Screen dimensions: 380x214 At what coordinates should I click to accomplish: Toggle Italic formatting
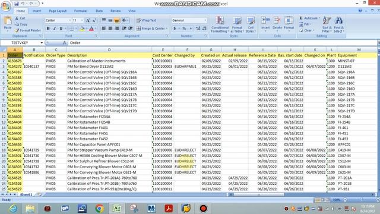[x=55, y=29]
